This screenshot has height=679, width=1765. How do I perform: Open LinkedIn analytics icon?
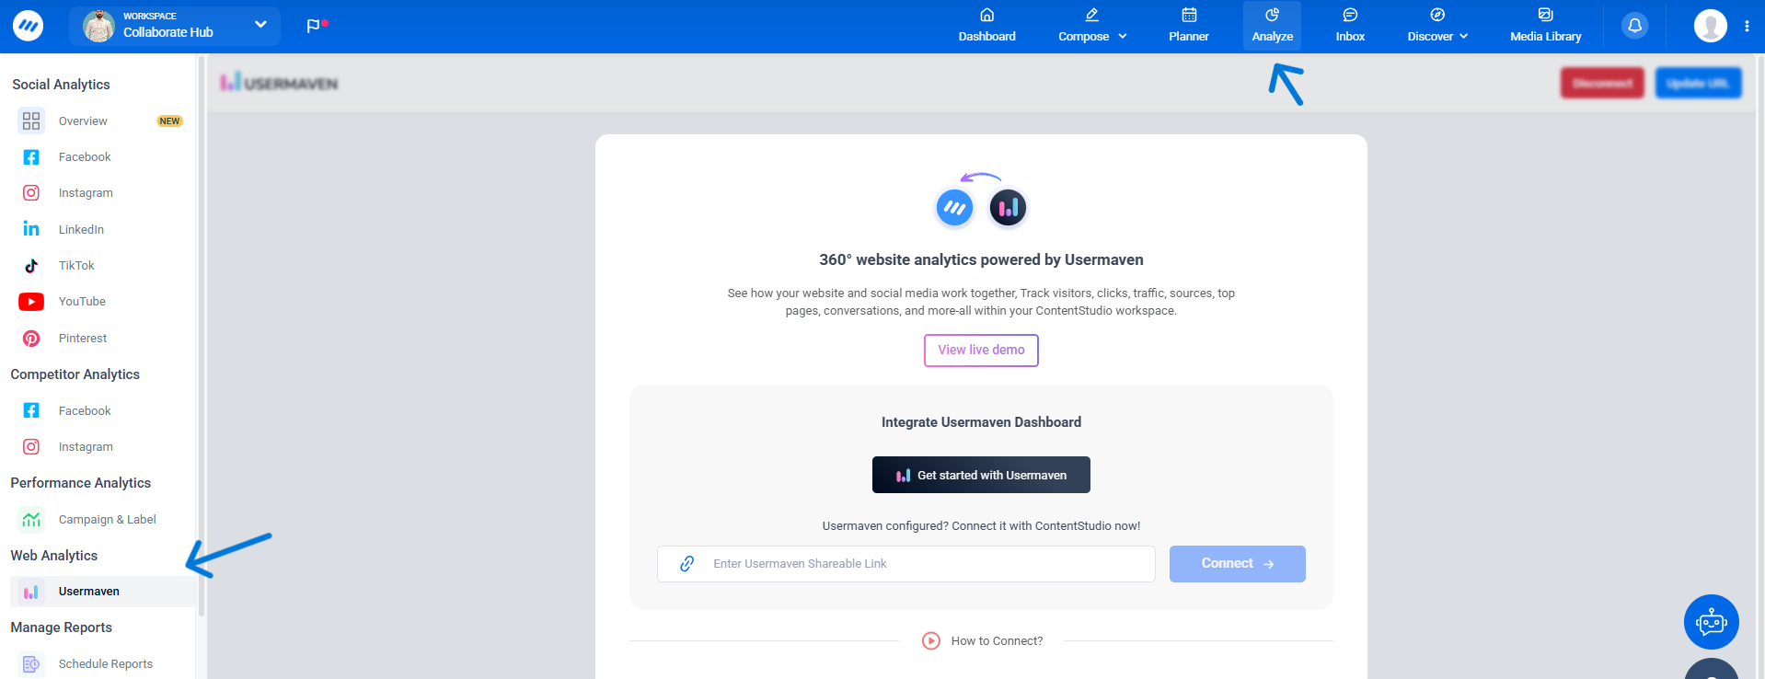tap(31, 229)
